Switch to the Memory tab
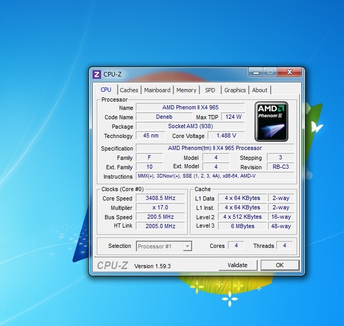The image size is (344, 326). pos(186,90)
